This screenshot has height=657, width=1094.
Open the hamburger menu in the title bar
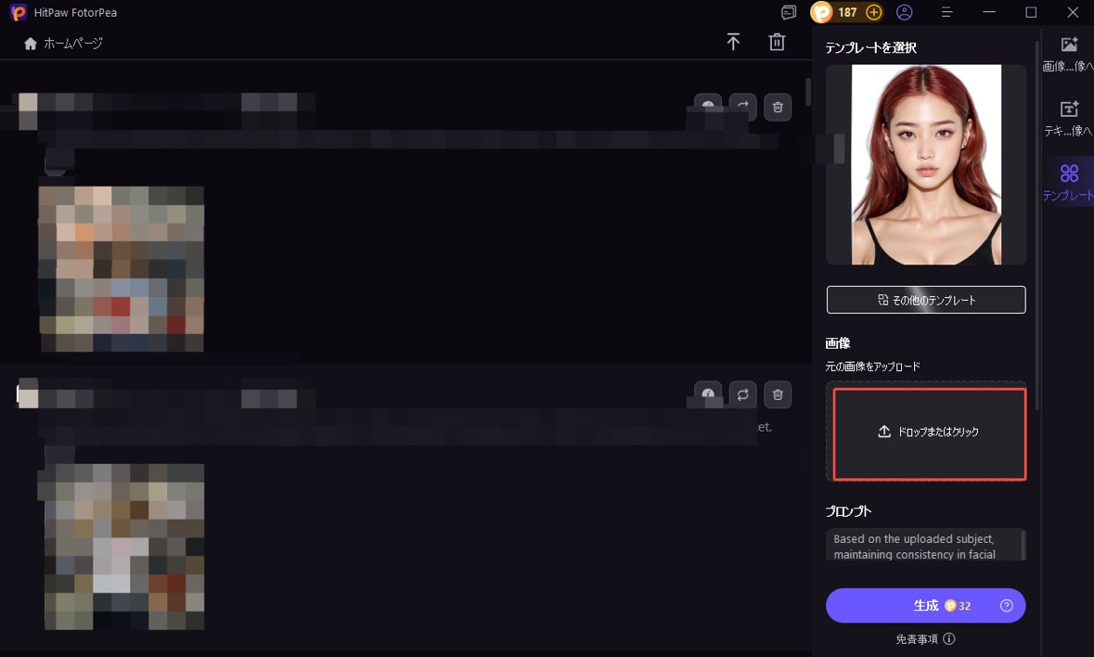click(946, 13)
